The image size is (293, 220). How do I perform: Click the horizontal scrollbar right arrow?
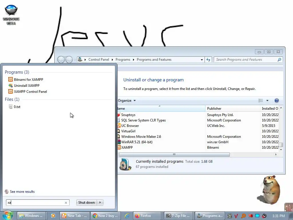[276, 154]
